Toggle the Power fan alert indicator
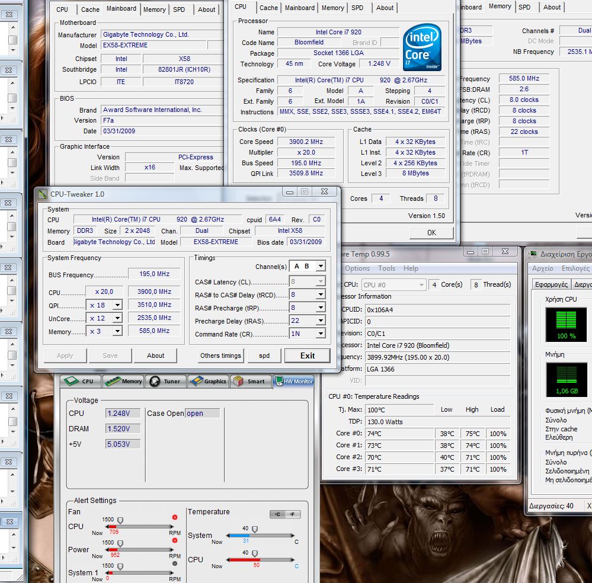The height and width of the screenshot is (583, 592). click(x=174, y=540)
